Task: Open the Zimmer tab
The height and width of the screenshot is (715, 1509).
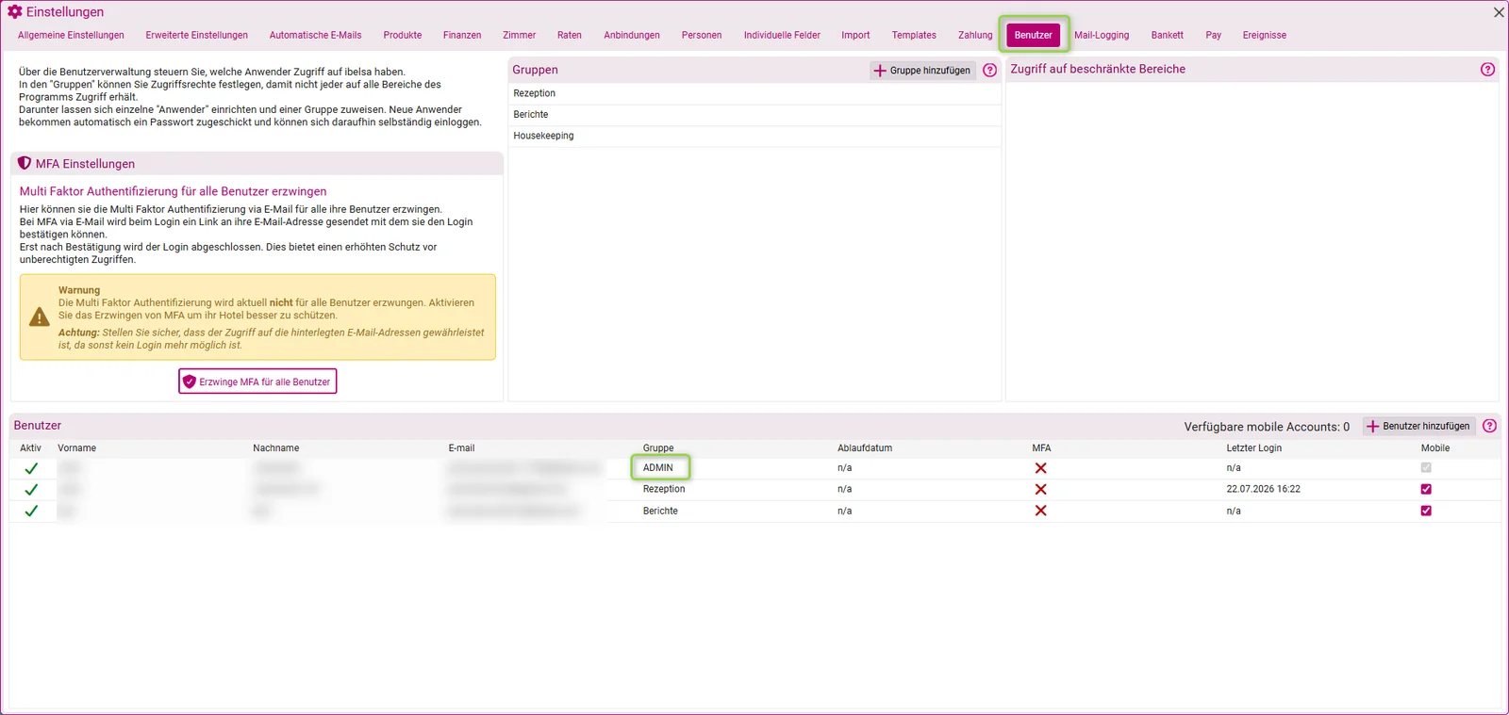Action: click(519, 35)
